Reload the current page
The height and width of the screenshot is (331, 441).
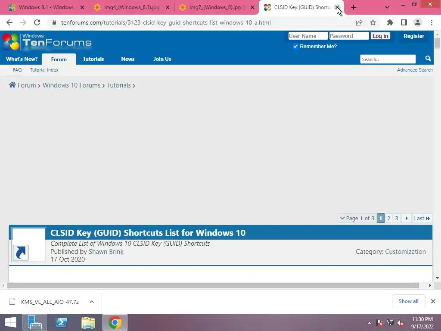[x=37, y=22]
